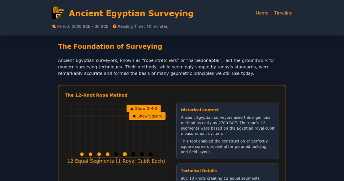Viewport: 344px width, 181px height.
Task: Select knot marker 3 on the rope diagram
Action: (x=99, y=154)
